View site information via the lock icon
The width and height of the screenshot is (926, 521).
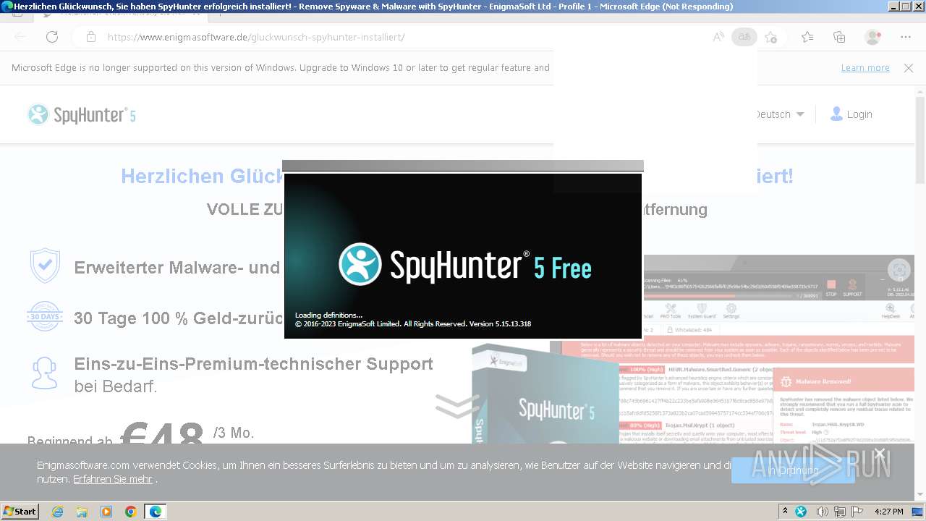(x=91, y=37)
